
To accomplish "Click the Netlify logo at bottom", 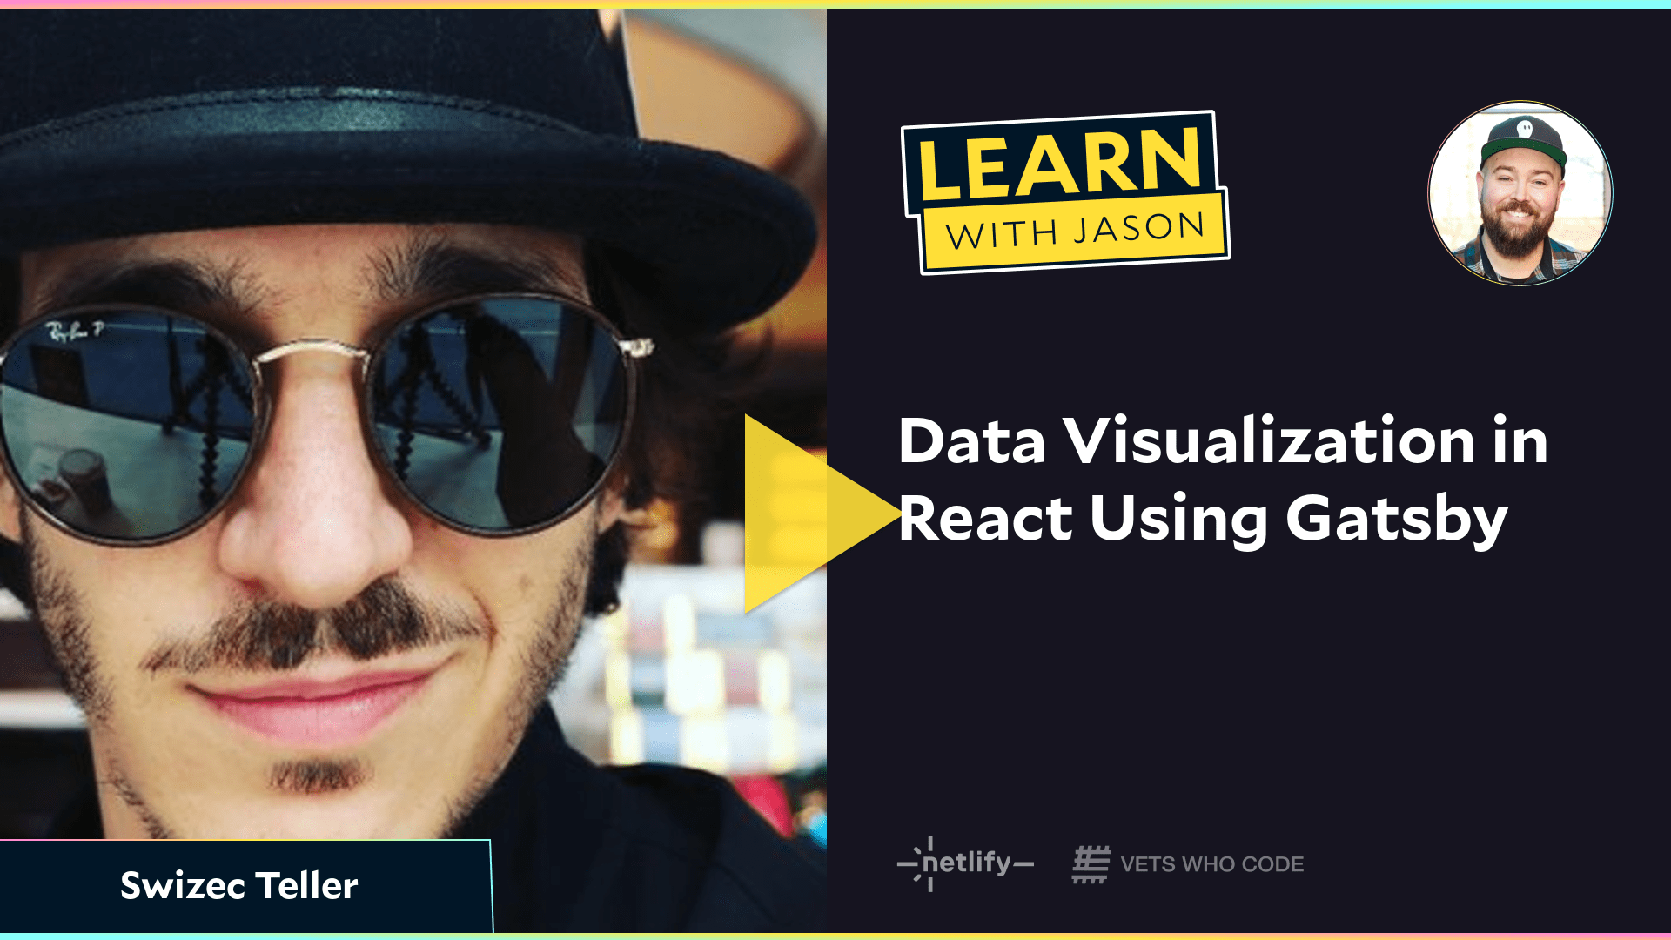I will (963, 863).
